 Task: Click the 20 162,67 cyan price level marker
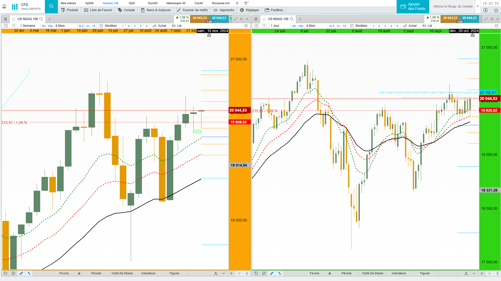tap(488, 92)
